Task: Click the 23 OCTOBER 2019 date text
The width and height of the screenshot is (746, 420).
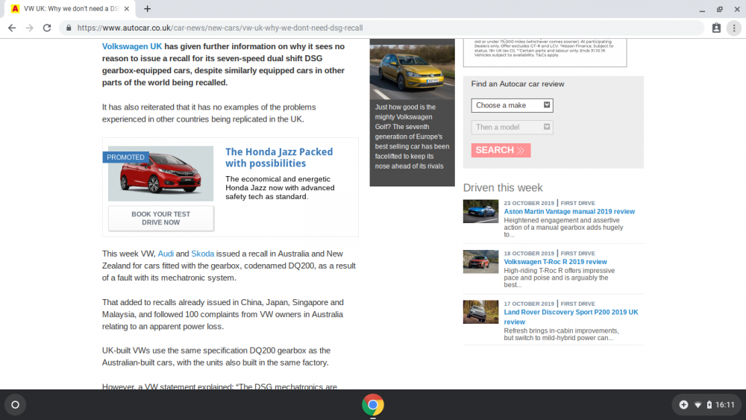Action: (x=529, y=203)
